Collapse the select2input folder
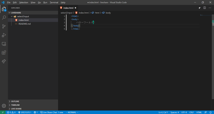Viewport: 214px width, 114px height. tap(12, 16)
